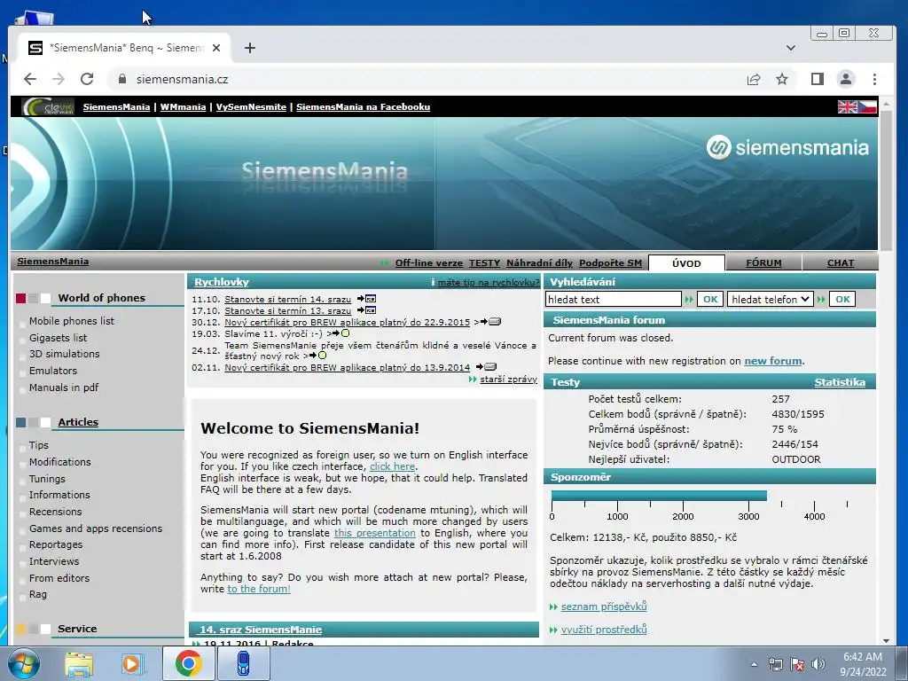This screenshot has height=681, width=908.
Task: Submit phone search with second OK button
Action: click(842, 300)
